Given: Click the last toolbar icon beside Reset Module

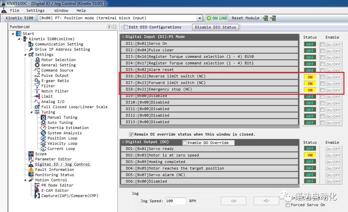Looking at the screenshot, I should 273,18.
